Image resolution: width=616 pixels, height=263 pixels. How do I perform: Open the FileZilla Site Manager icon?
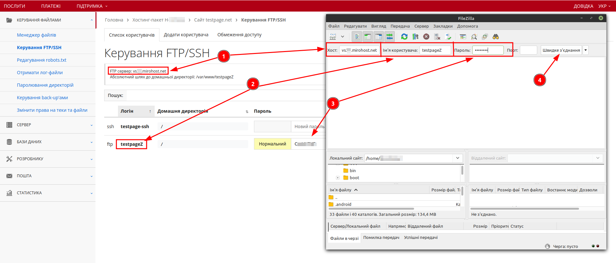pos(333,37)
